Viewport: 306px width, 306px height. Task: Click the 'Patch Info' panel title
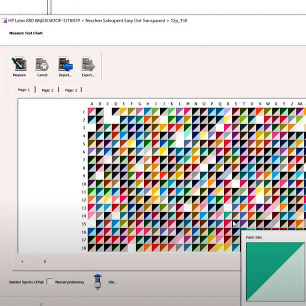tap(254, 237)
